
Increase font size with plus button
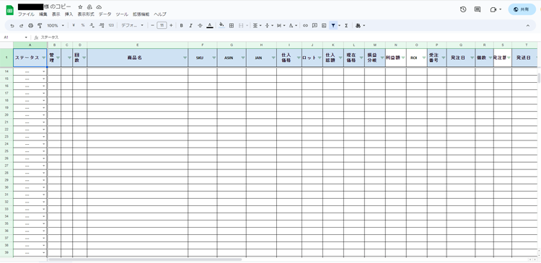(x=171, y=25)
